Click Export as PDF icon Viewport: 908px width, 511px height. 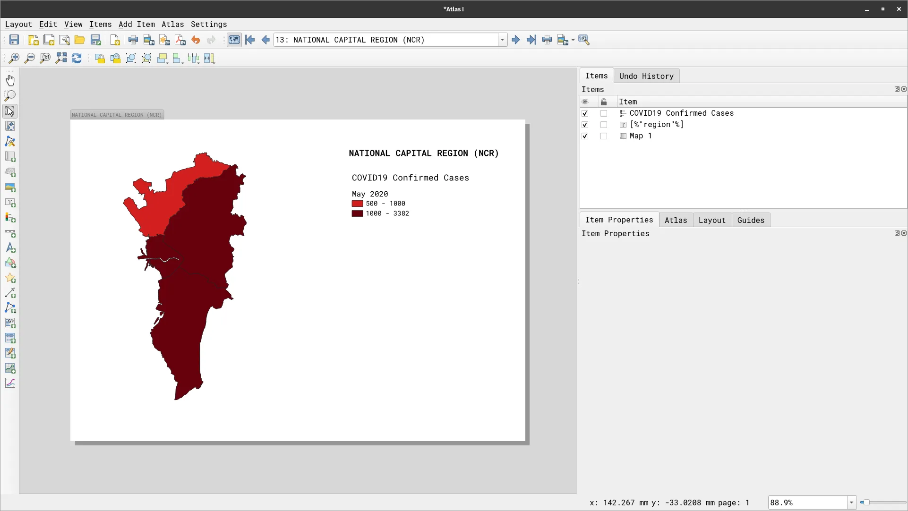pyautogui.click(x=180, y=40)
